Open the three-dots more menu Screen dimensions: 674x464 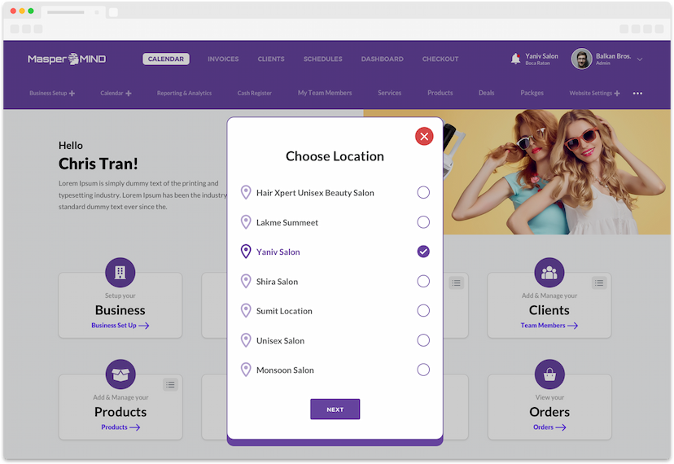[x=637, y=94]
